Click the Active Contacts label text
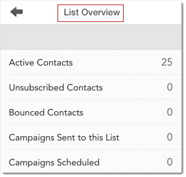The height and width of the screenshot is (177, 186). point(41,62)
